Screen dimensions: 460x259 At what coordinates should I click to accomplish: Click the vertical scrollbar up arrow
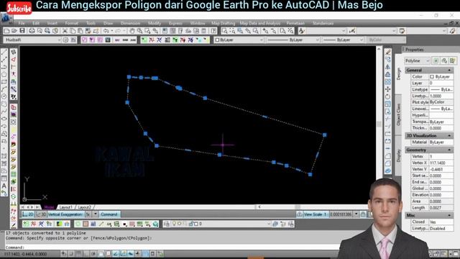[x=379, y=49]
